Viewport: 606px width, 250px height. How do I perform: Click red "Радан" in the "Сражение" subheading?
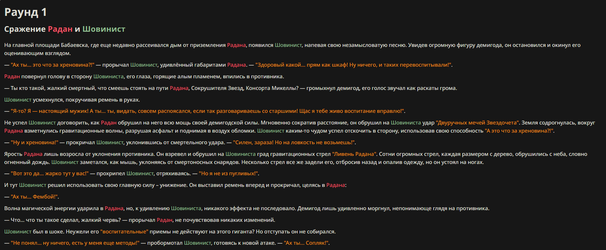coord(60,29)
